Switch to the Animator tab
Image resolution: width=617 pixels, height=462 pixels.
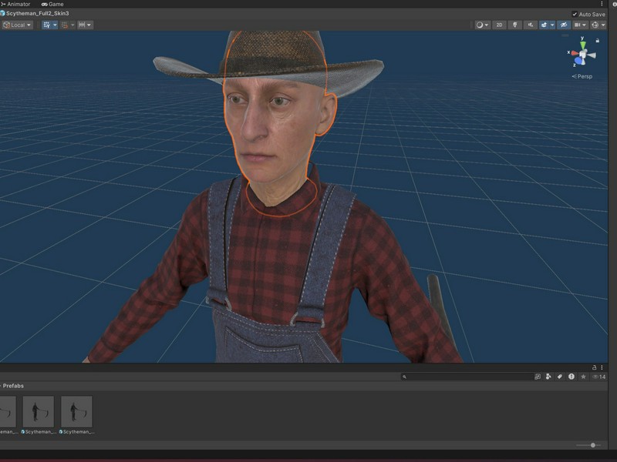(15, 4)
